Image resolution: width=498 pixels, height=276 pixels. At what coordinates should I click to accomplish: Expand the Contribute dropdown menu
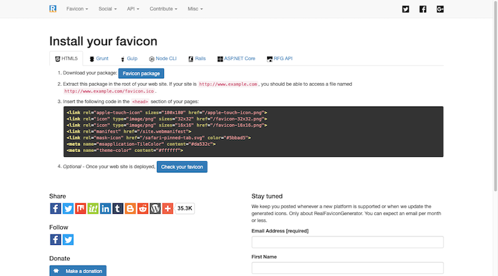pyautogui.click(x=163, y=9)
